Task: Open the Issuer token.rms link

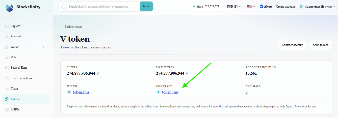Action: (81, 92)
